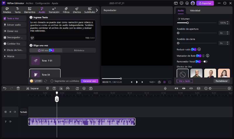This screenshot has height=139, width=234.
Task: Delete the selected clip
Action: point(18,88)
